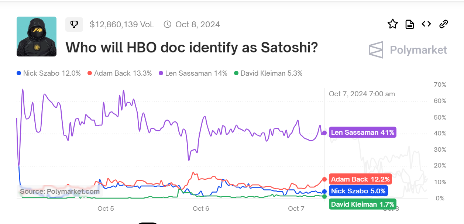Click the trophy leaderboard icon
This screenshot has width=464, height=224.
tap(74, 24)
